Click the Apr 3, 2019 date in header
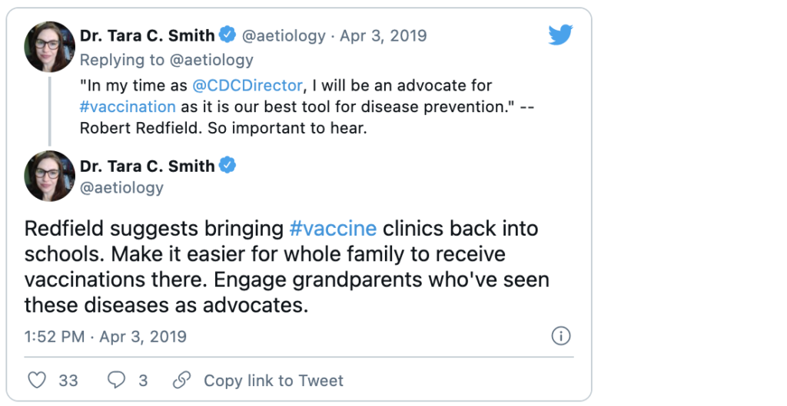 pyautogui.click(x=384, y=35)
